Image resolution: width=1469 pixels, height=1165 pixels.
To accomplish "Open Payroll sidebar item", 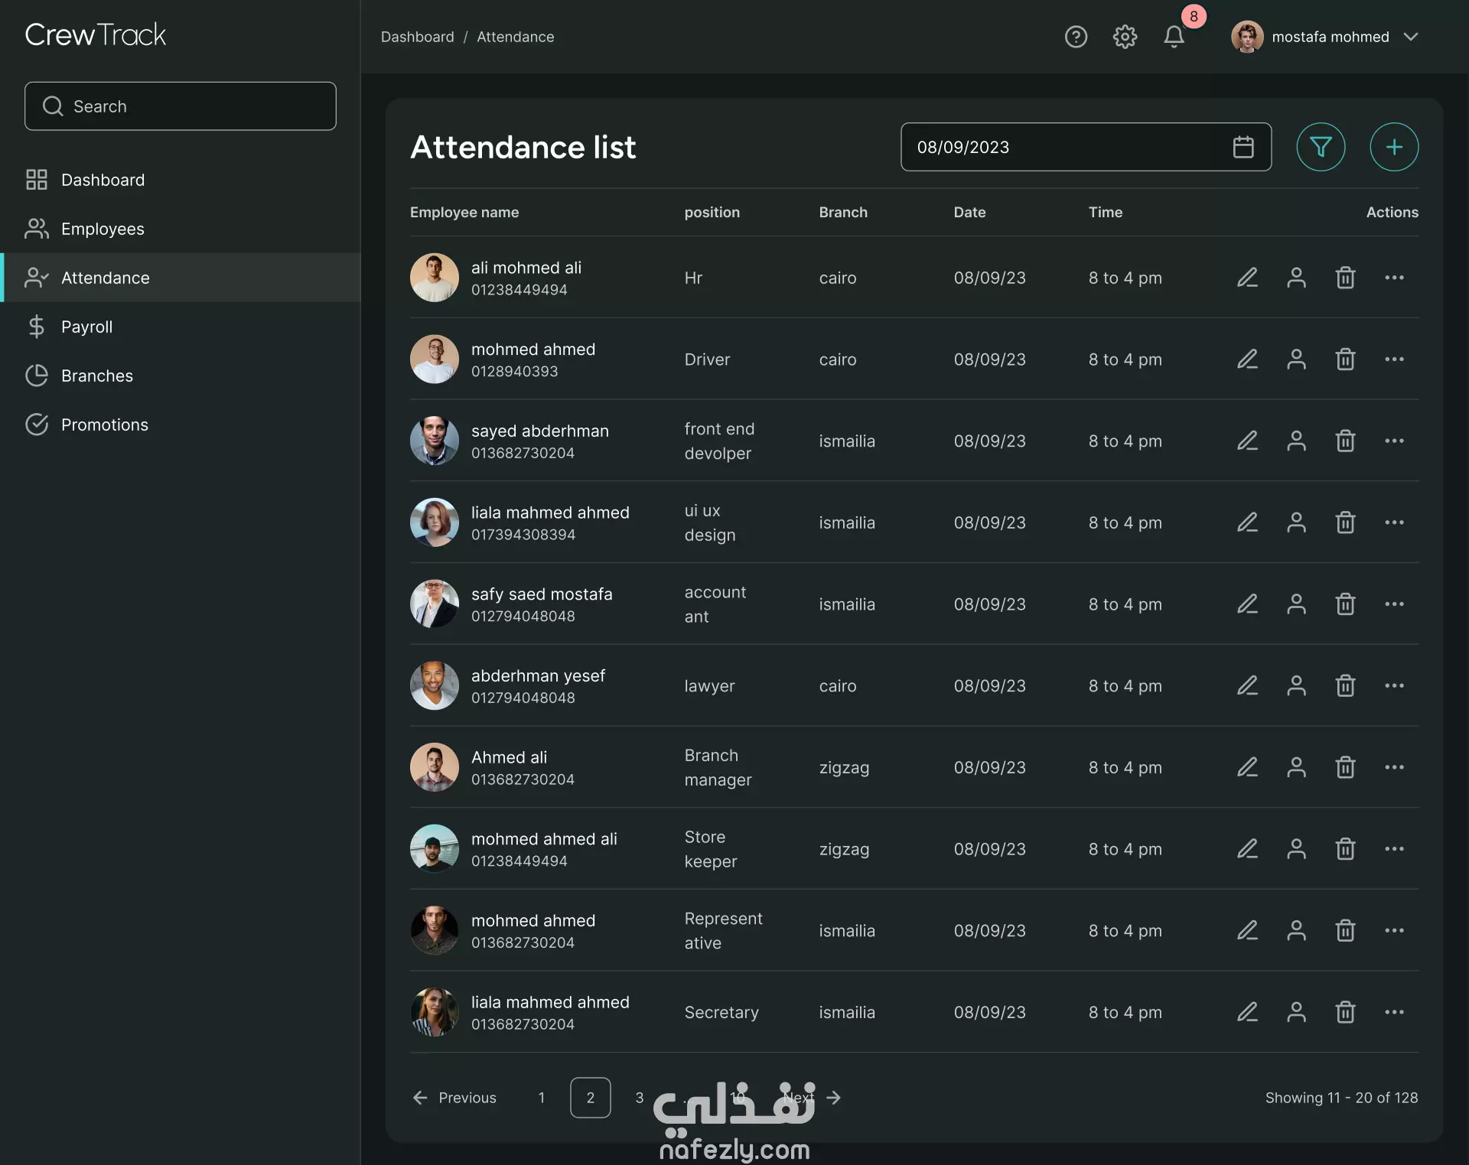I will (x=86, y=327).
